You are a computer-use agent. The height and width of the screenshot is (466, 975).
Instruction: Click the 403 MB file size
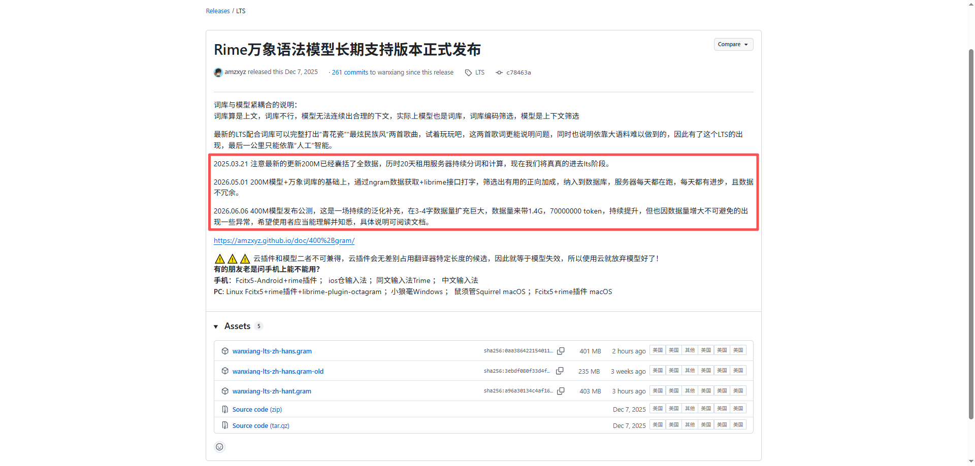pos(590,391)
